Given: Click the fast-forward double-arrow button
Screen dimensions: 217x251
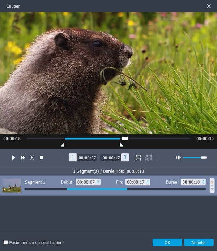Looking at the screenshot, I should pyautogui.click(x=23, y=158).
